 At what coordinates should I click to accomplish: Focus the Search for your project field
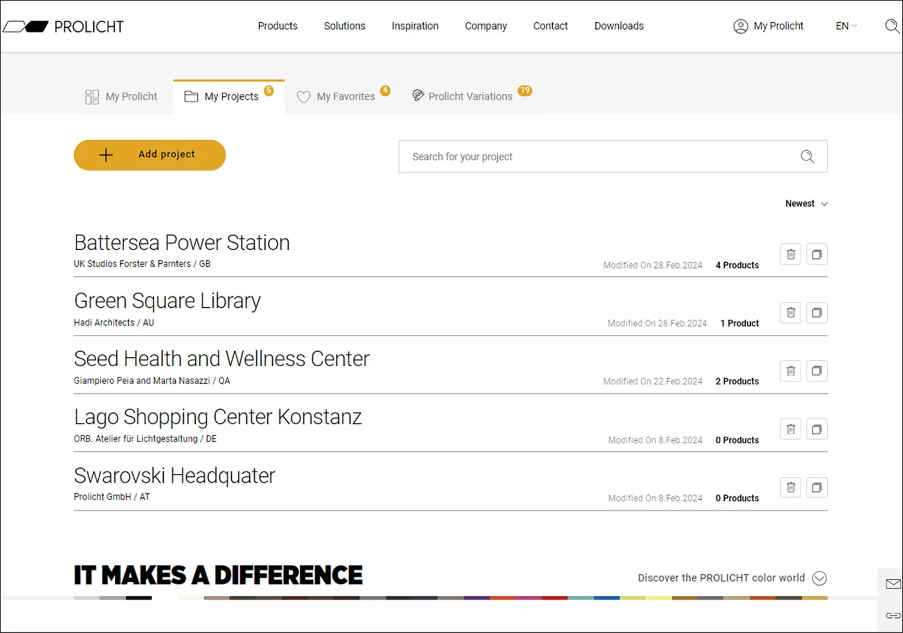[x=596, y=157]
